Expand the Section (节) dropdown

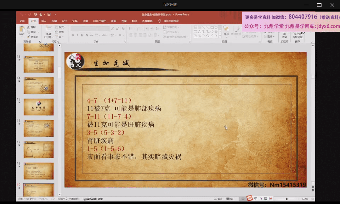pos(60,36)
